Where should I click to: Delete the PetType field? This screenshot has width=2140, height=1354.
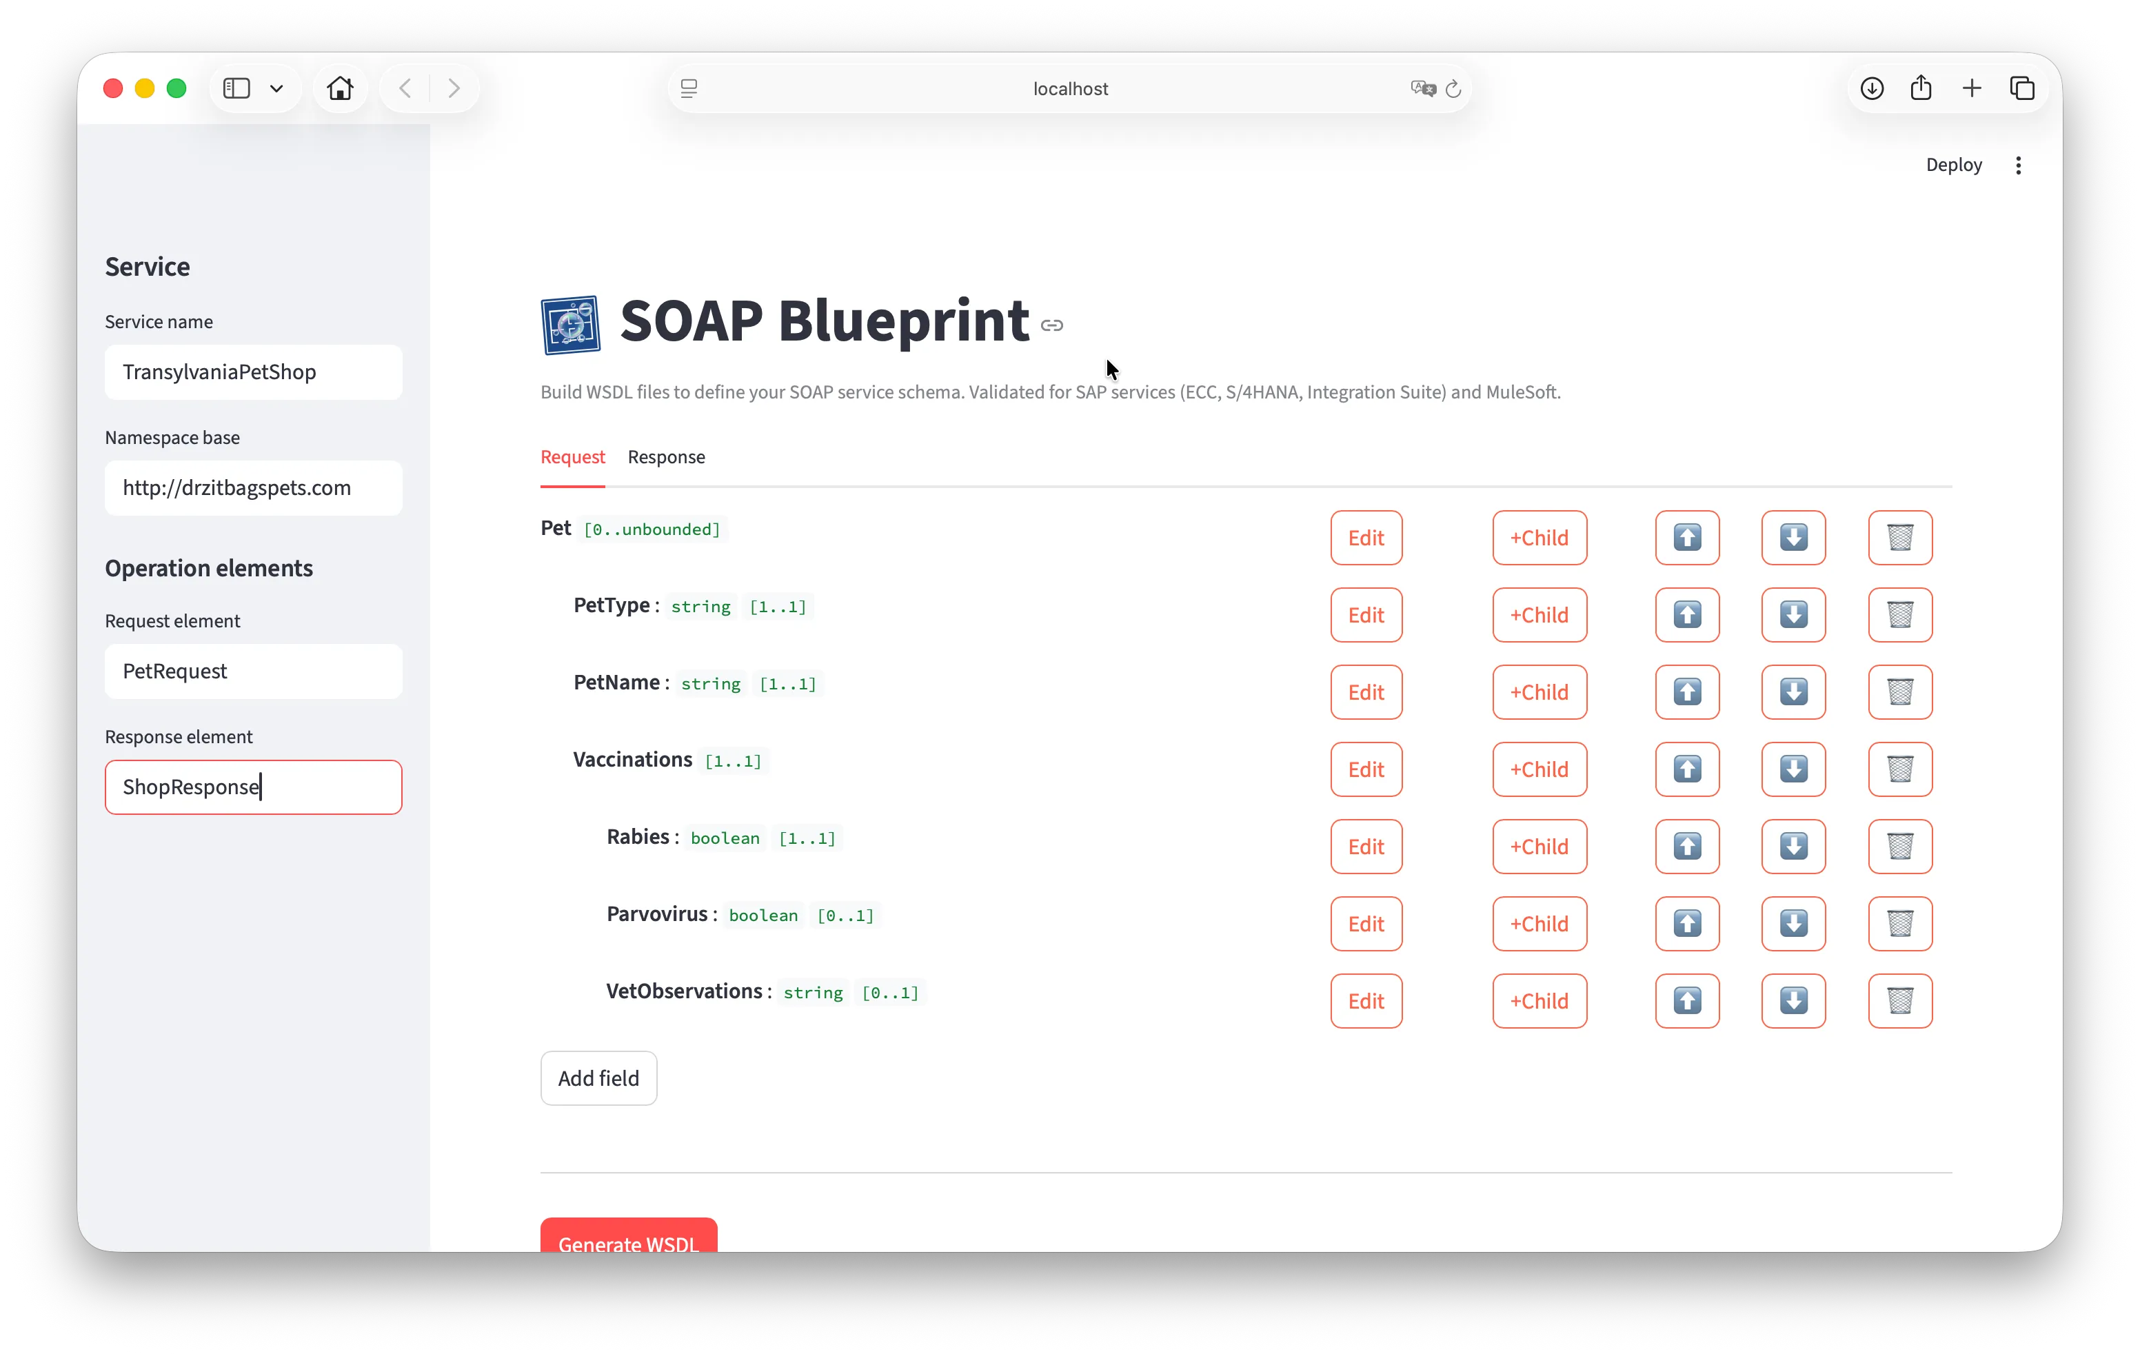point(1900,615)
